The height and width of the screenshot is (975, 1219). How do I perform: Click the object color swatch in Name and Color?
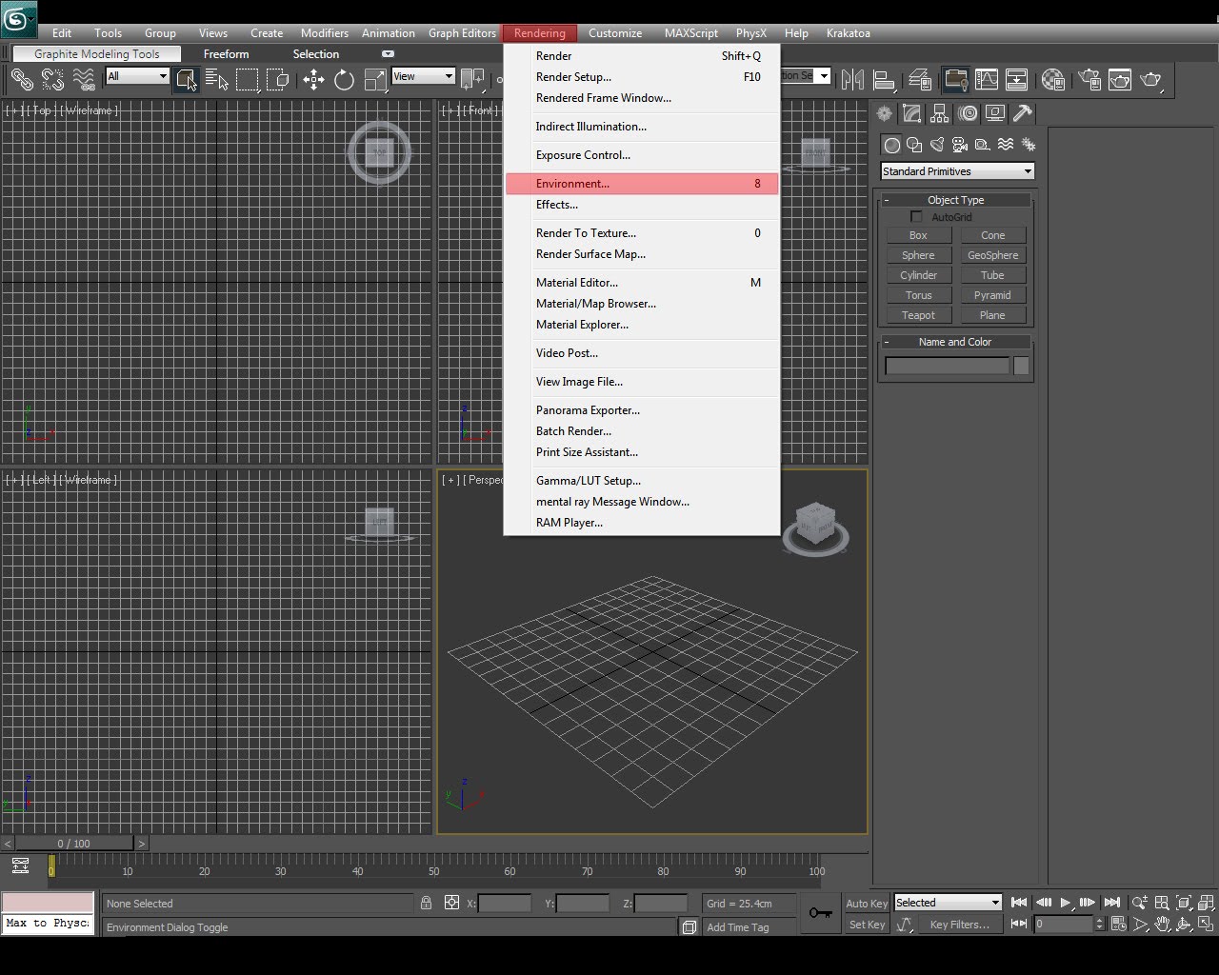click(1021, 365)
